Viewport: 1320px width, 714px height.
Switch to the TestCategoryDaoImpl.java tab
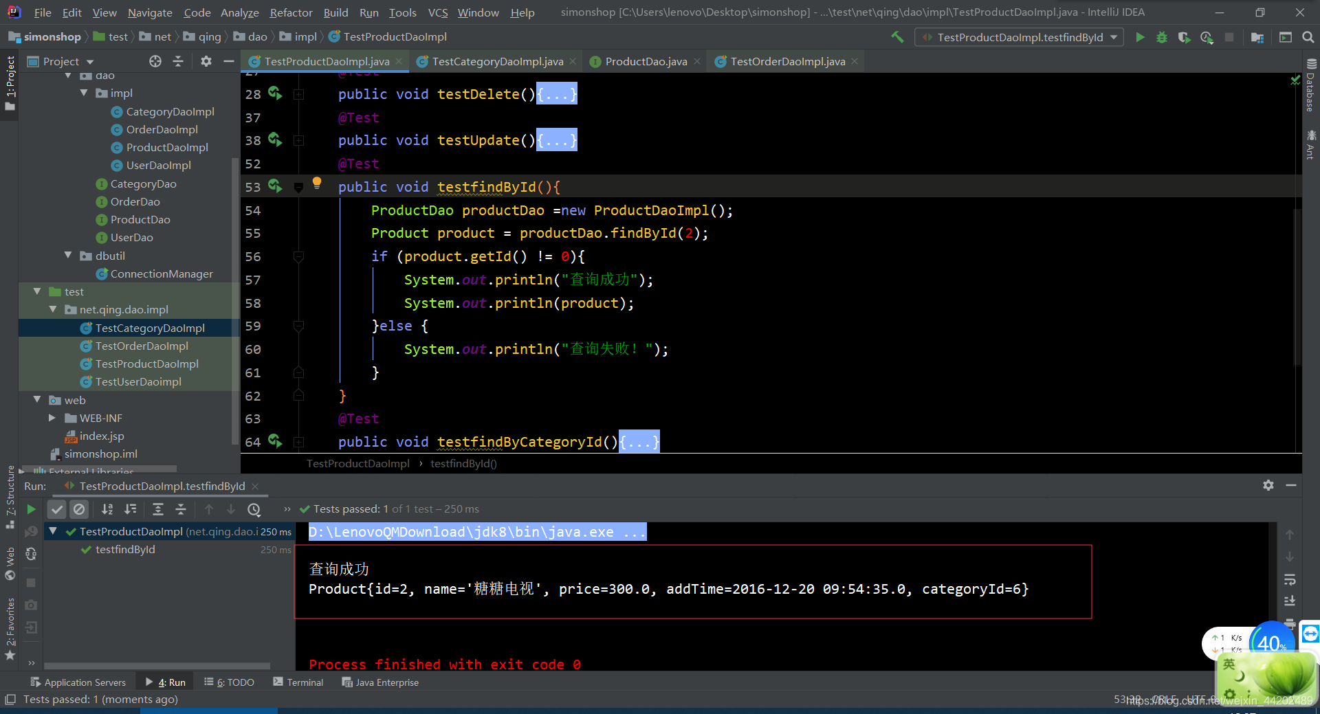point(497,61)
